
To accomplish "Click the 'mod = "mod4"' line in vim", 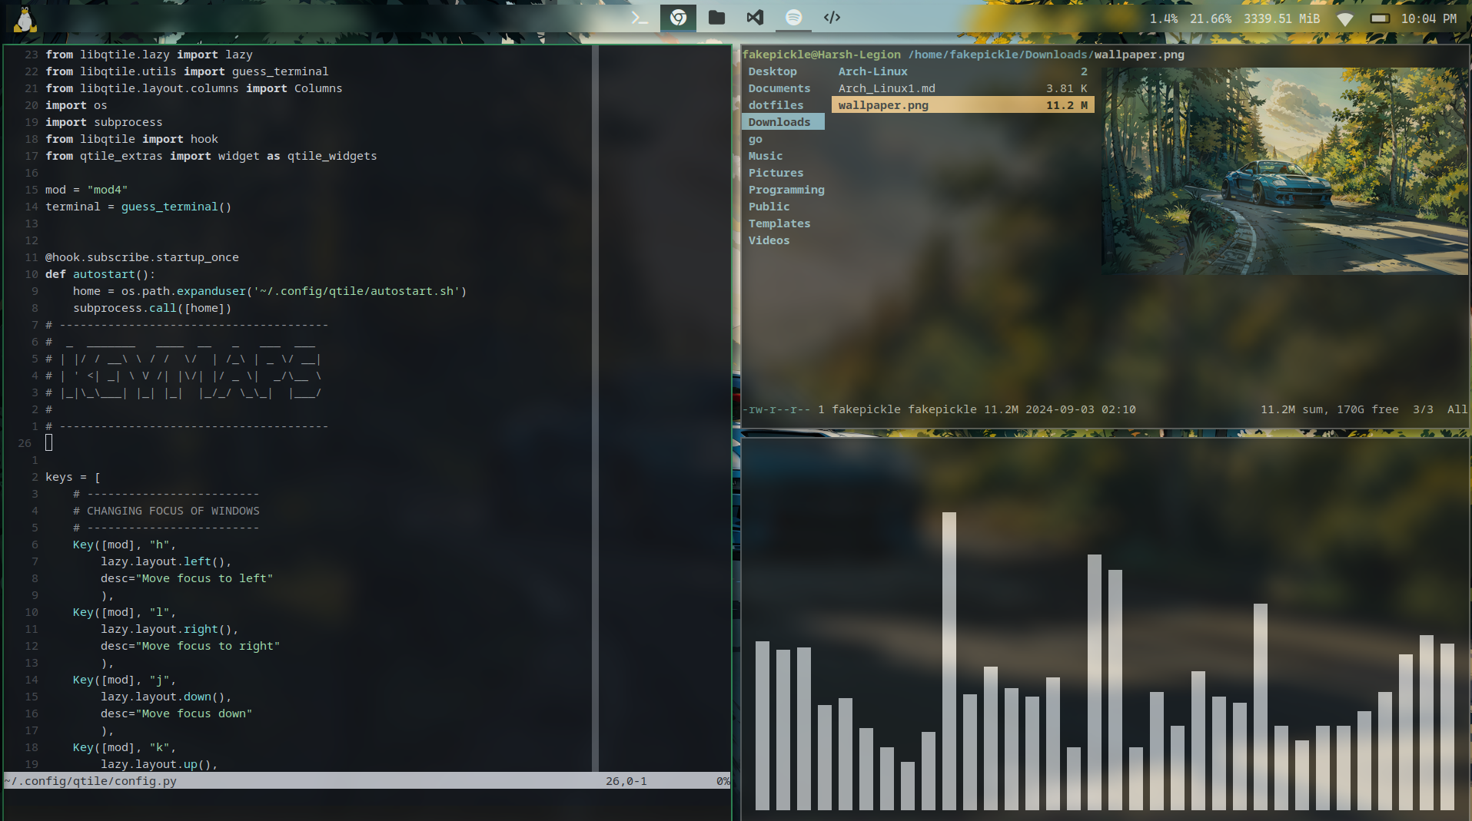I will click(x=86, y=190).
